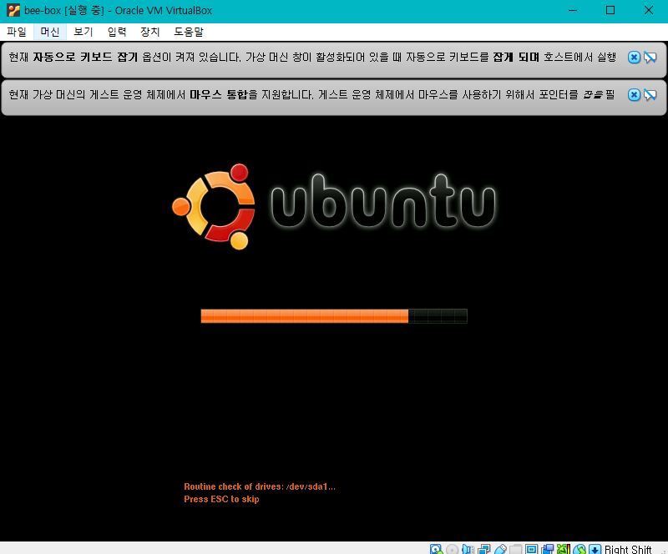Screen dimensions: 668x554
Task: Open the 보기 menu
Action: [x=83, y=32]
